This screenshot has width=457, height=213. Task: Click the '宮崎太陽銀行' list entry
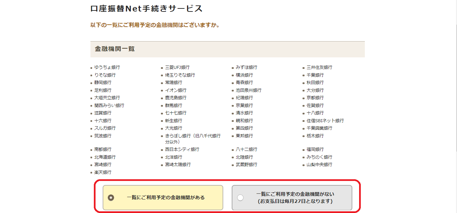click(x=178, y=164)
